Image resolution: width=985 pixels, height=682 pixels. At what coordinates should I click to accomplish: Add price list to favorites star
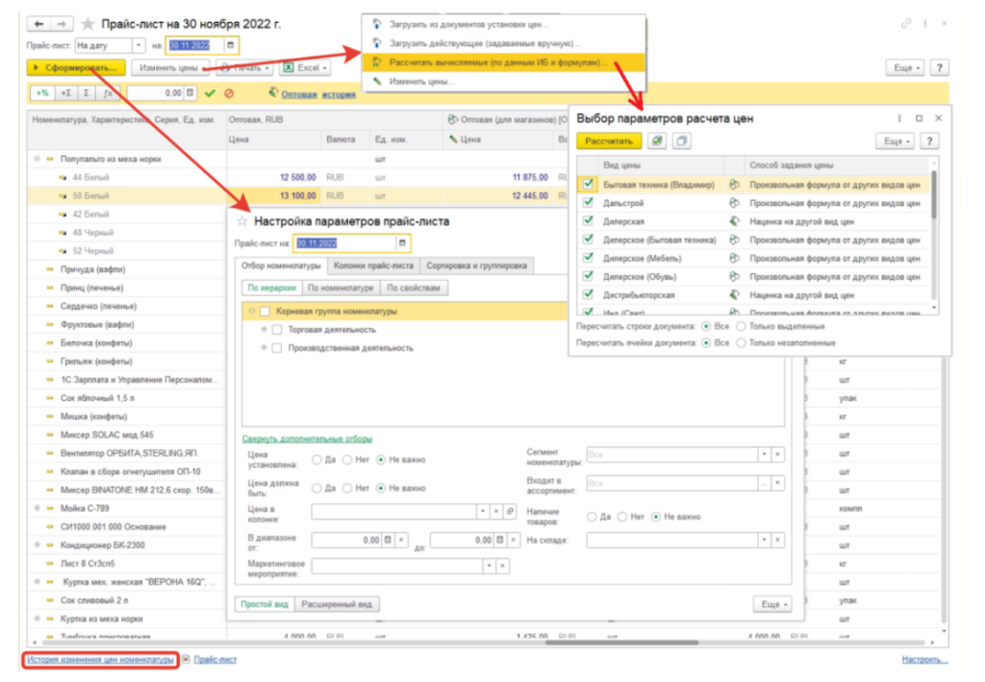[x=88, y=23]
